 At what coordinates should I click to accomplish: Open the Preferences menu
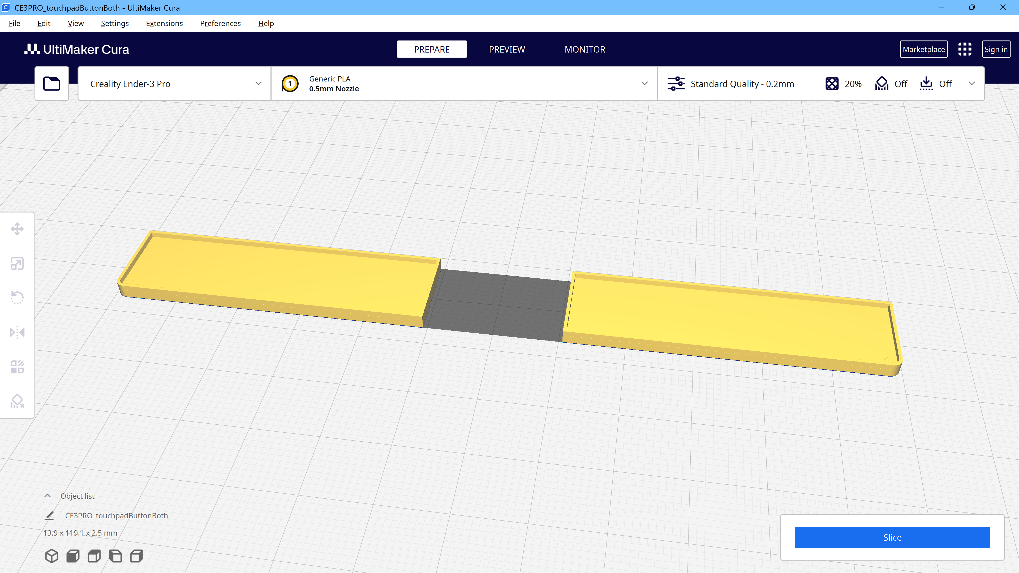point(220,23)
